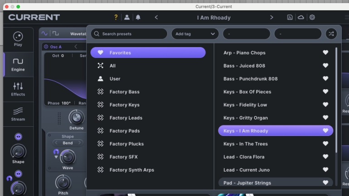Viewport: 349px width, 196px height.
Task: Unfavorite Bass - Juiced 808 heart
Action: [325, 66]
